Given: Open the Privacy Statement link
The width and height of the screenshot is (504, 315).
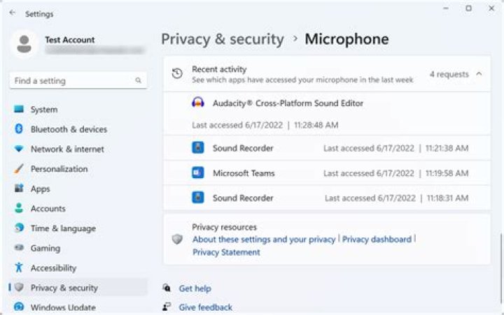Looking at the screenshot, I should (226, 252).
